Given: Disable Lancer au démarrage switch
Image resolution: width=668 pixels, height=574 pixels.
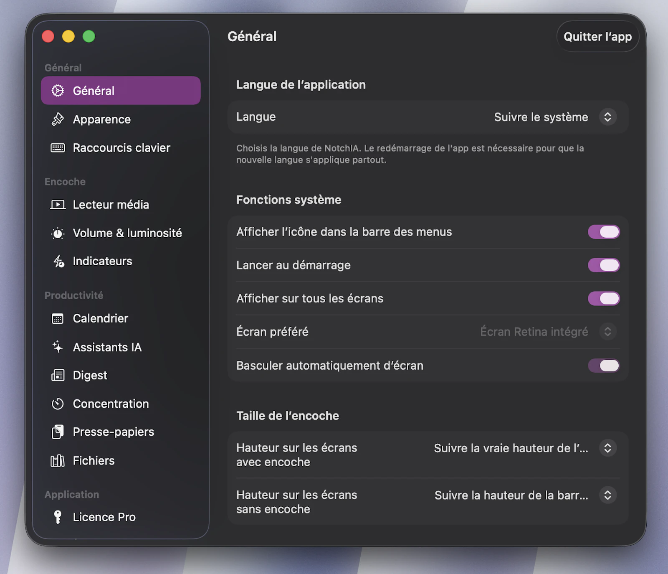Looking at the screenshot, I should [604, 265].
